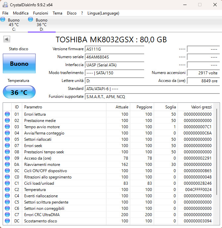Click the Numero accensioni value 2917 volte
Screen dimensions: 222x228
[203, 73]
